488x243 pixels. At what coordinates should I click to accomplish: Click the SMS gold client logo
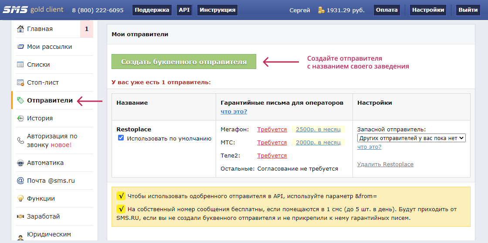click(33, 10)
